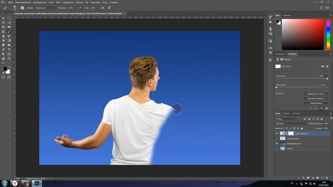Open the Edit menu
This screenshot has width=333, height=187.
[x=23, y=2]
